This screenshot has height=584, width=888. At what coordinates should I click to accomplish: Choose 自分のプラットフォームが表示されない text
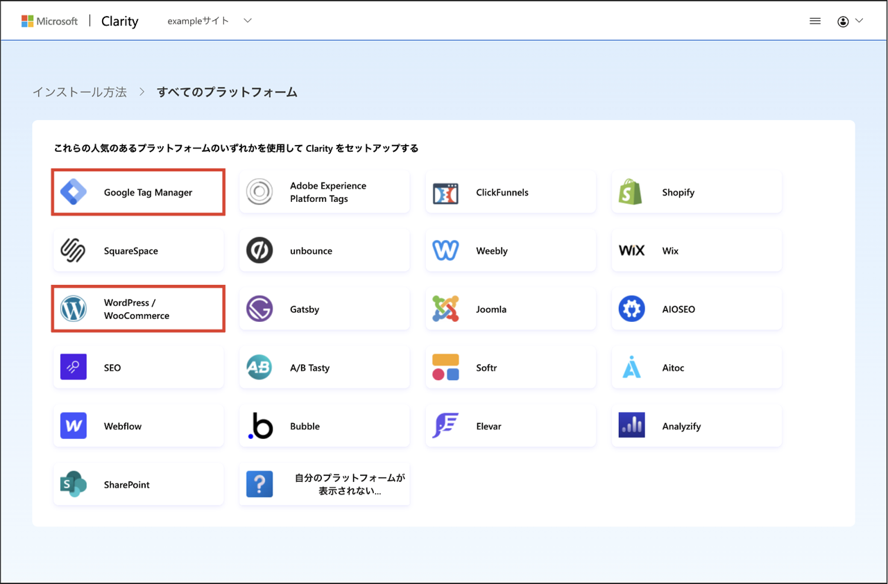350,484
